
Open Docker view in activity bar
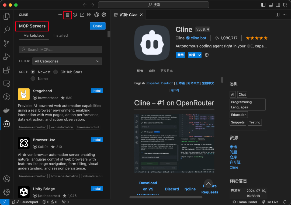7,110
